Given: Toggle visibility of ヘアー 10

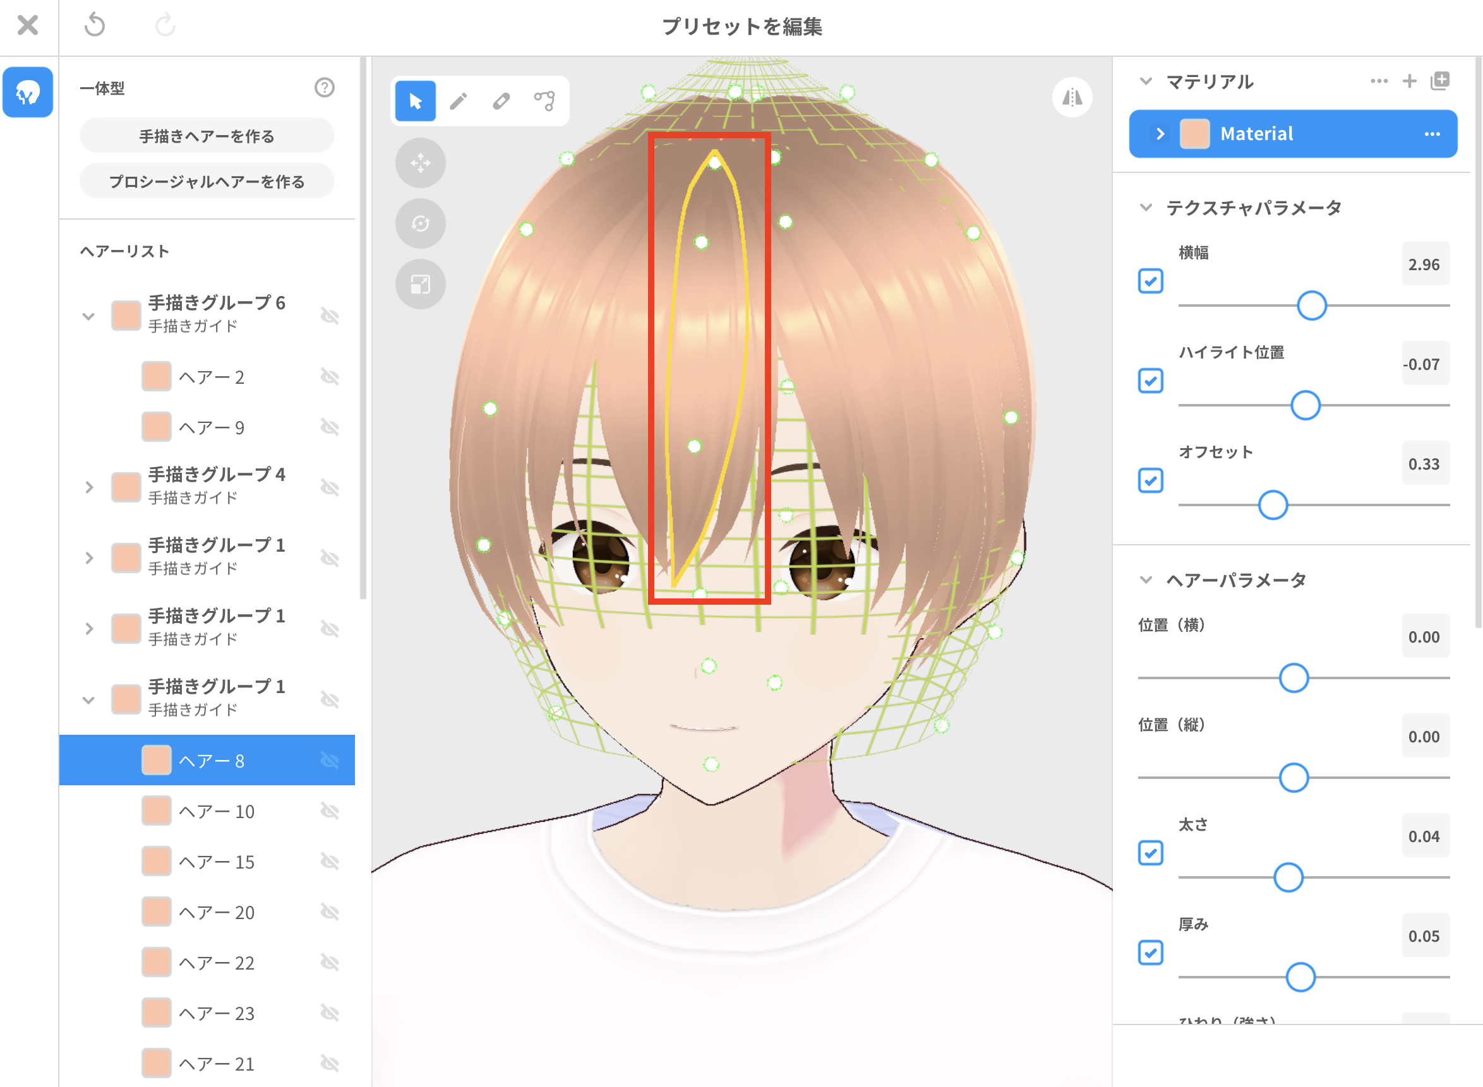Looking at the screenshot, I should click(x=330, y=811).
